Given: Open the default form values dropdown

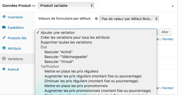Looking at the screenshot, I should coord(129,19).
